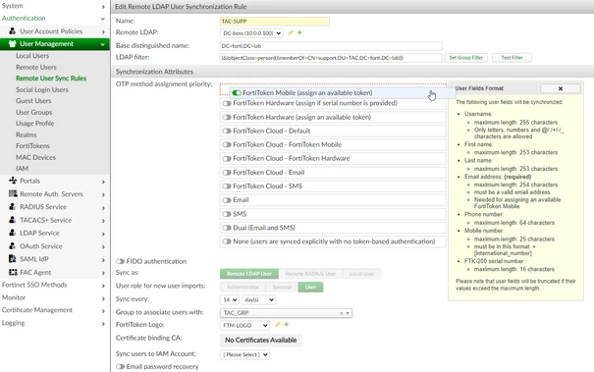Edit Remote LDAP server with pencil icon
594x372 pixels.
pos(291,33)
